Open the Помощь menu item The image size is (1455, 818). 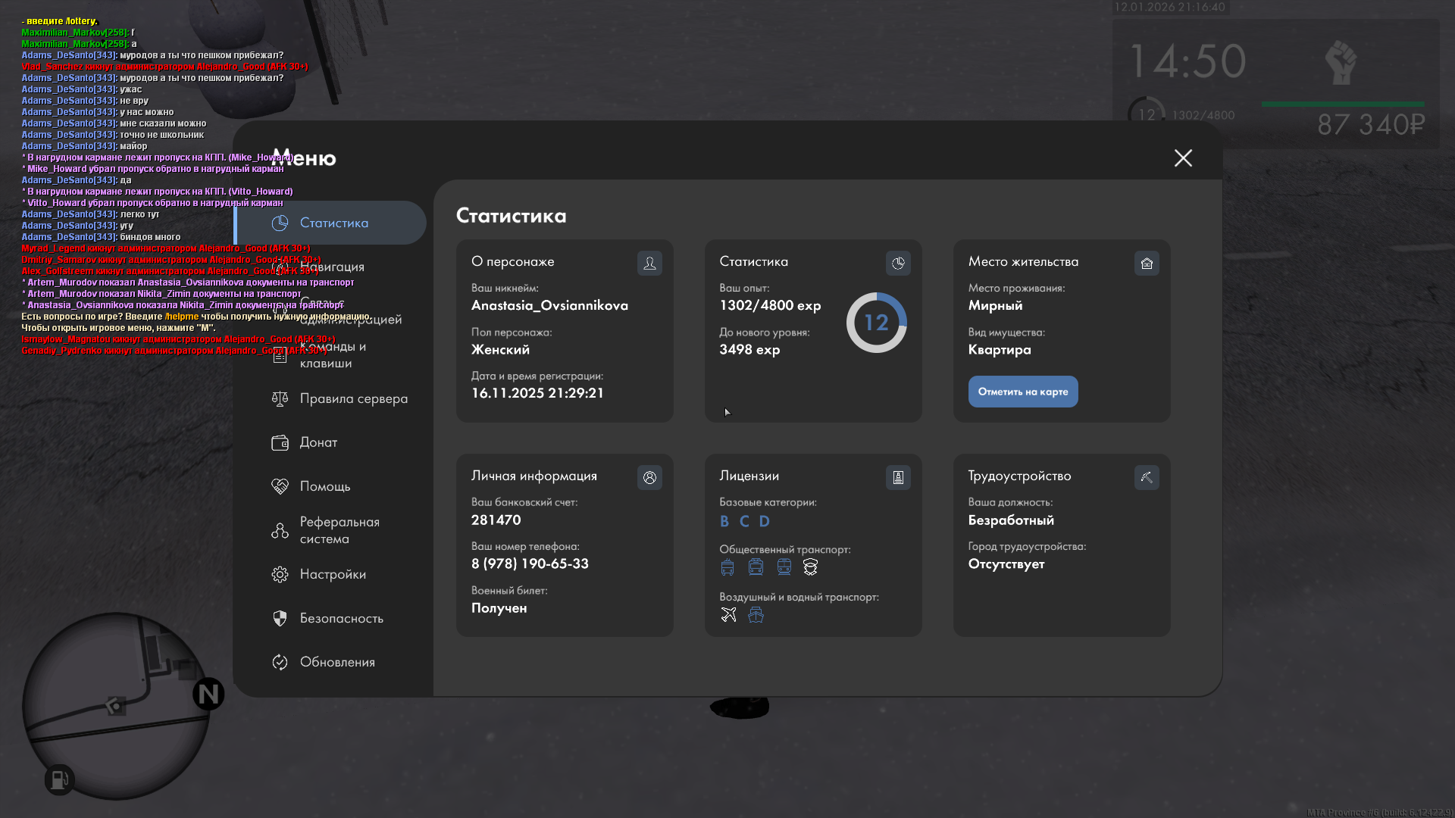tap(324, 486)
